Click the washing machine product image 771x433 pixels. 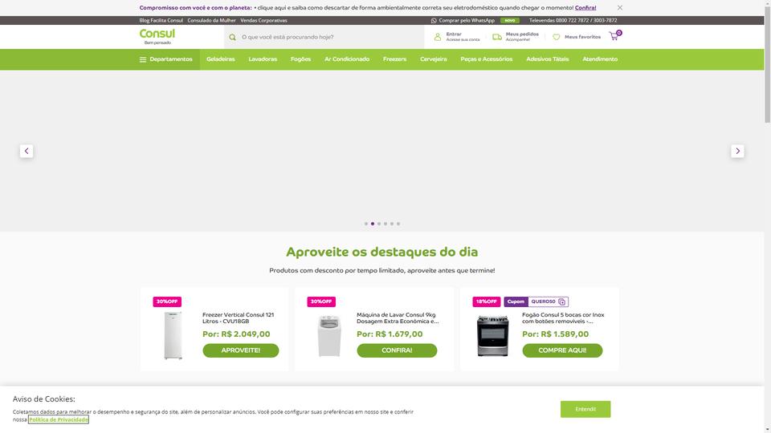(x=329, y=336)
